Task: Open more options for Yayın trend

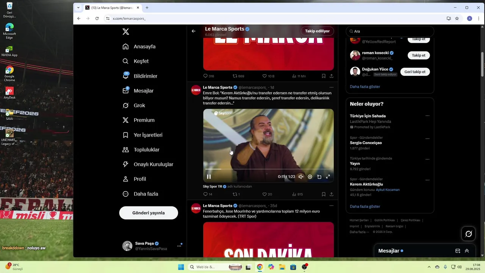Action: click(x=427, y=160)
